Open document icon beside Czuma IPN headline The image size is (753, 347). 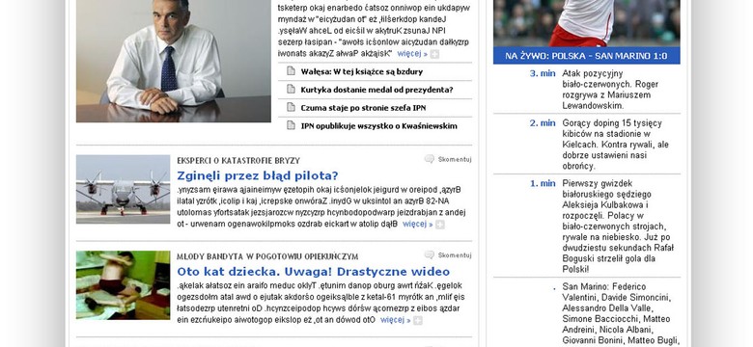[x=291, y=107]
